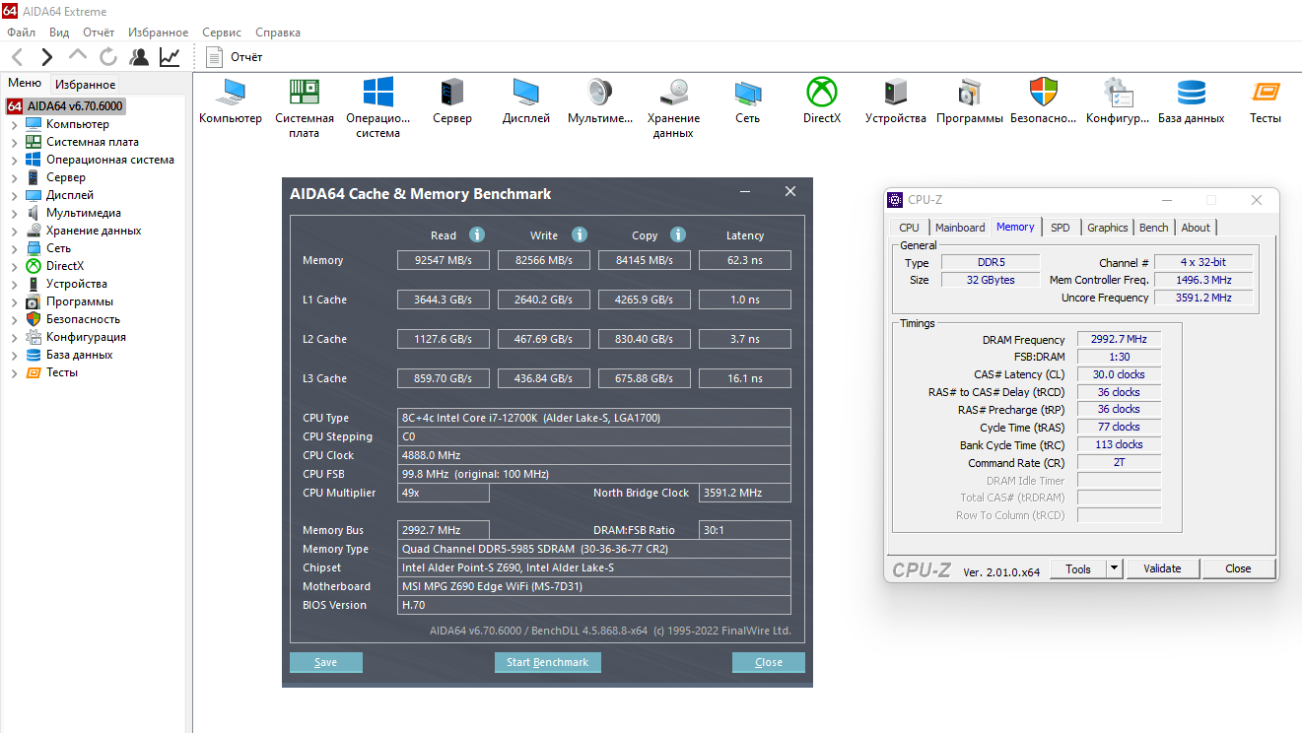This screenshot has width=1302, height=733.
Task: Switch to the Bench tab in CPU-Z
Action: pos(1154,228)
